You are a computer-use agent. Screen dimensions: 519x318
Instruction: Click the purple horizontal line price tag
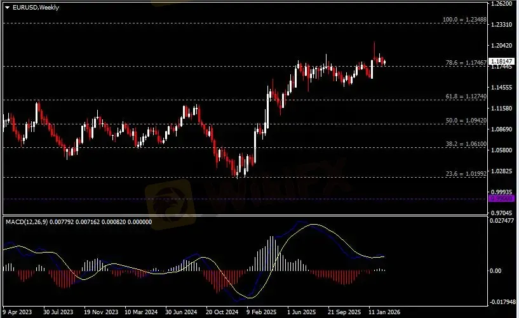501,198
